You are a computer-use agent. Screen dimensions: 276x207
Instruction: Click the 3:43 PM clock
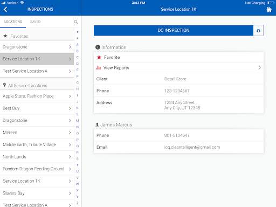(x=139, y=3)
